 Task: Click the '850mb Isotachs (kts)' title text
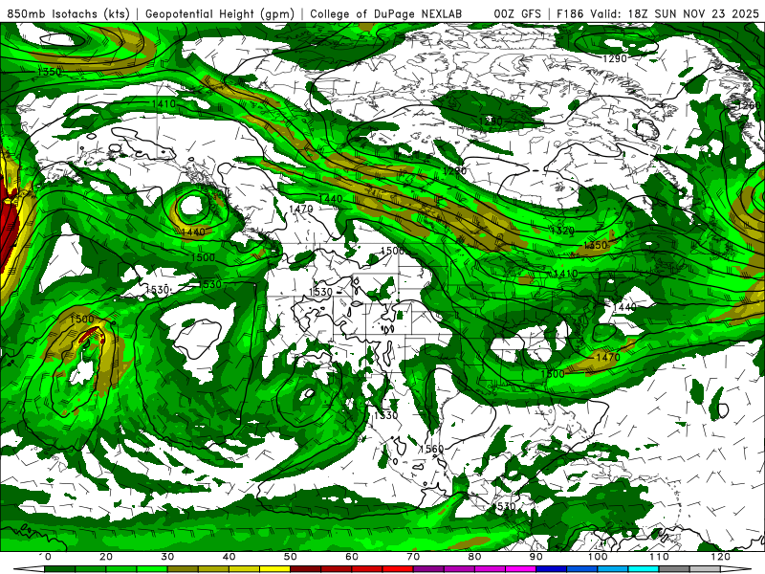(68, 13)
